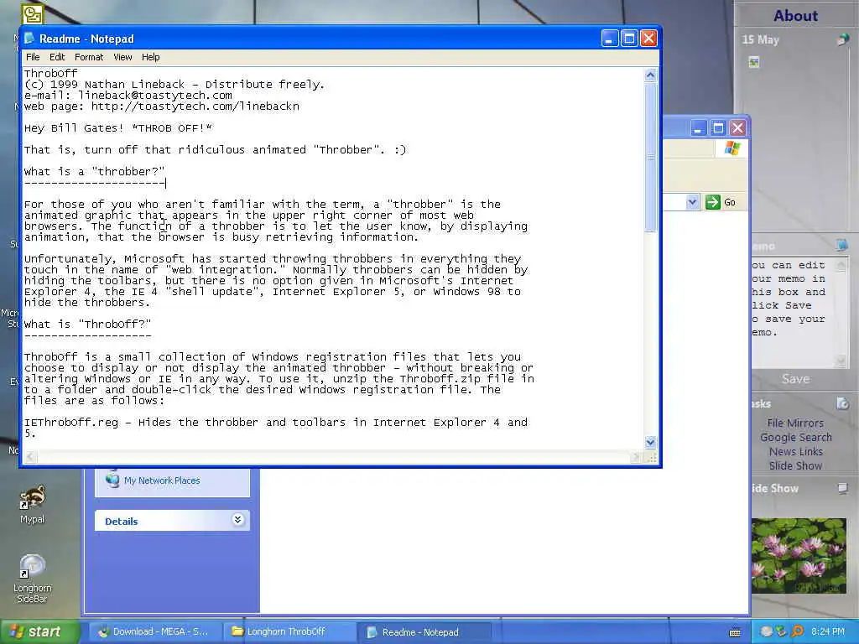The image size is (859, 644).
Task: Open the Help menu in Notepad
Action: (151, 57)
